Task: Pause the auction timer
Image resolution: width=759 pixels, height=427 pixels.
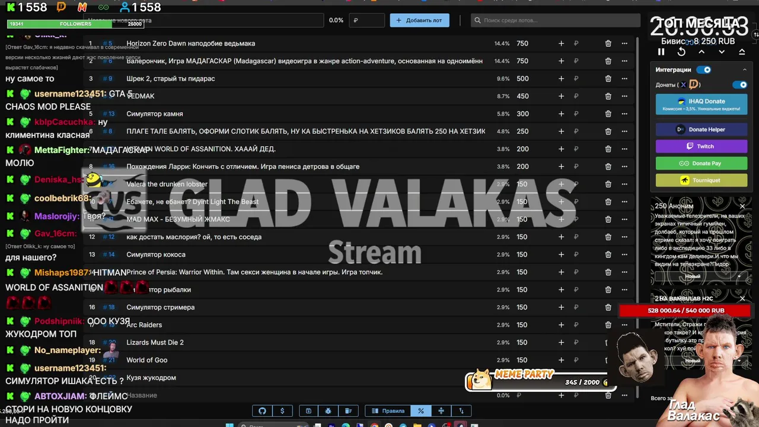Action: coord(661,52)
